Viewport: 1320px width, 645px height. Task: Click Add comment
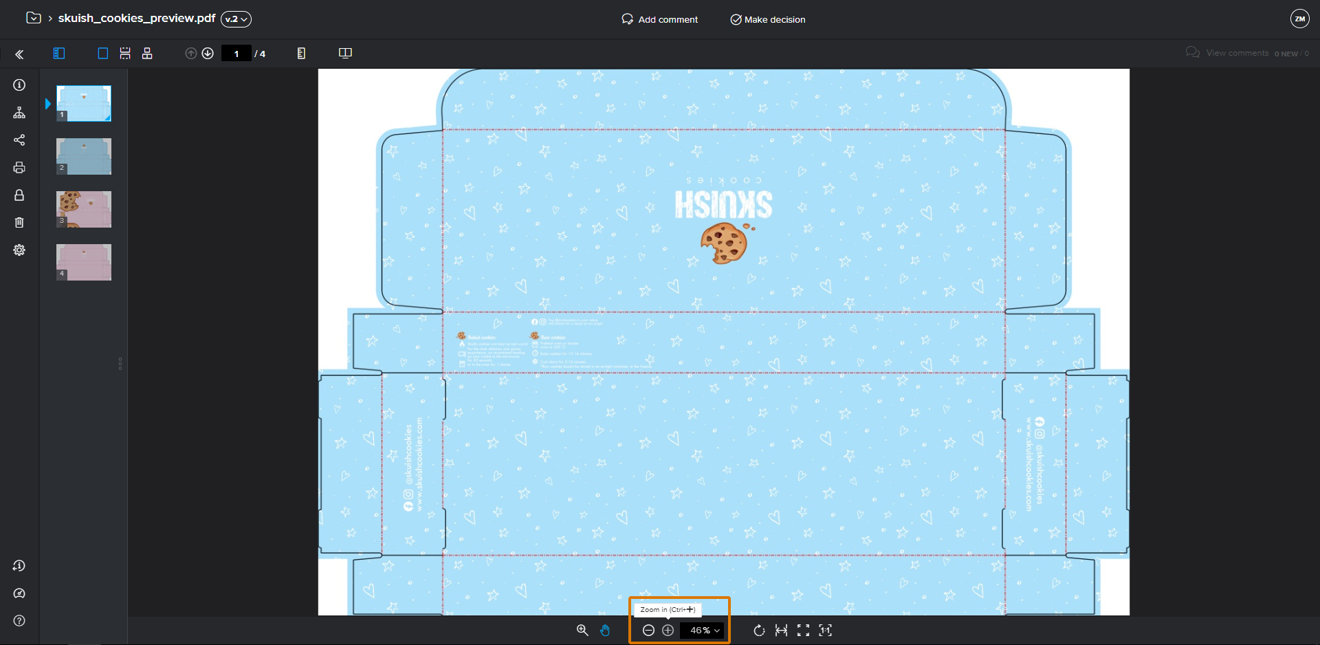(x=659, y=19)
